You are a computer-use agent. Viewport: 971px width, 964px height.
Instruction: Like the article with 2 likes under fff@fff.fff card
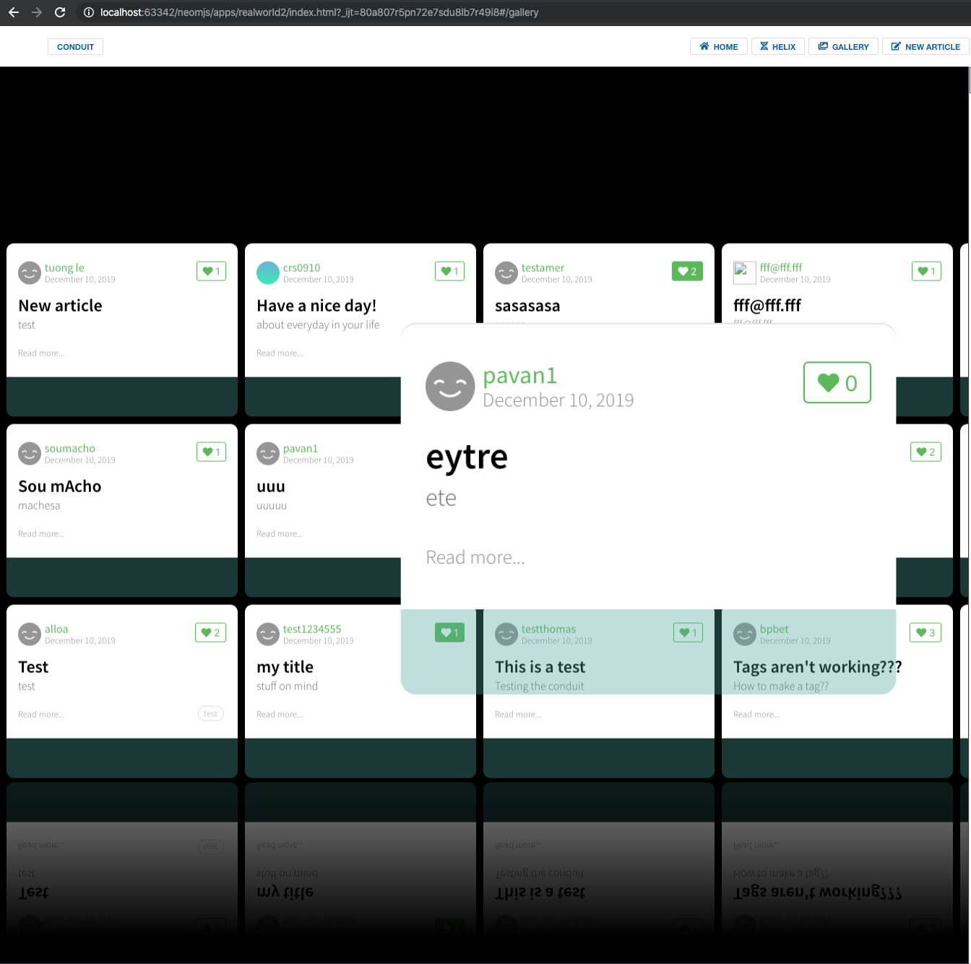click(925, 452)
